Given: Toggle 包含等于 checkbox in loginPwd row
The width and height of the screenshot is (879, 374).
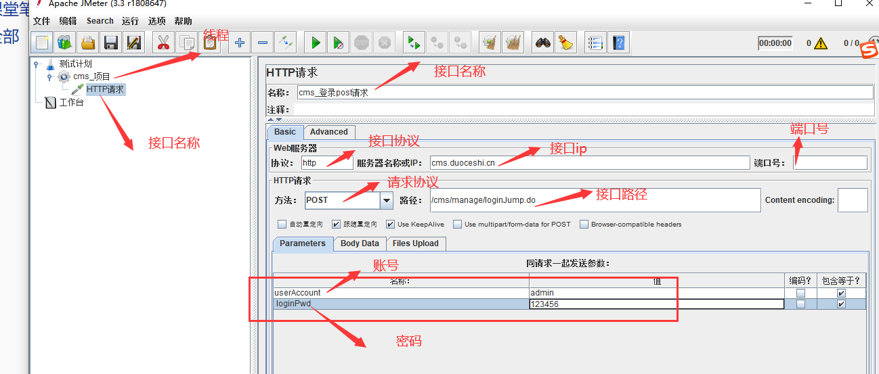Looking at the screenshot, I should (841, 304).
